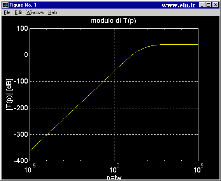Minimize the Figure No. 1 window
Viewport: 221px width, 181px height.
point(202,5)
